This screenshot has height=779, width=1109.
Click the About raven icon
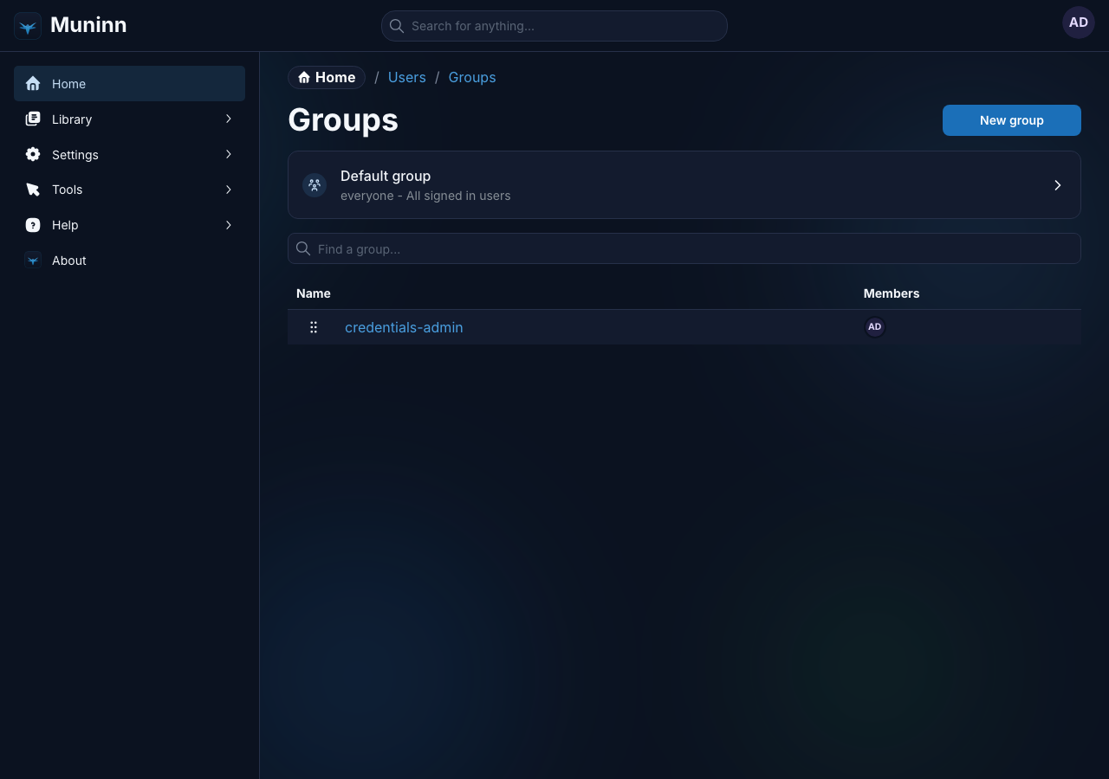pos(33,260)
